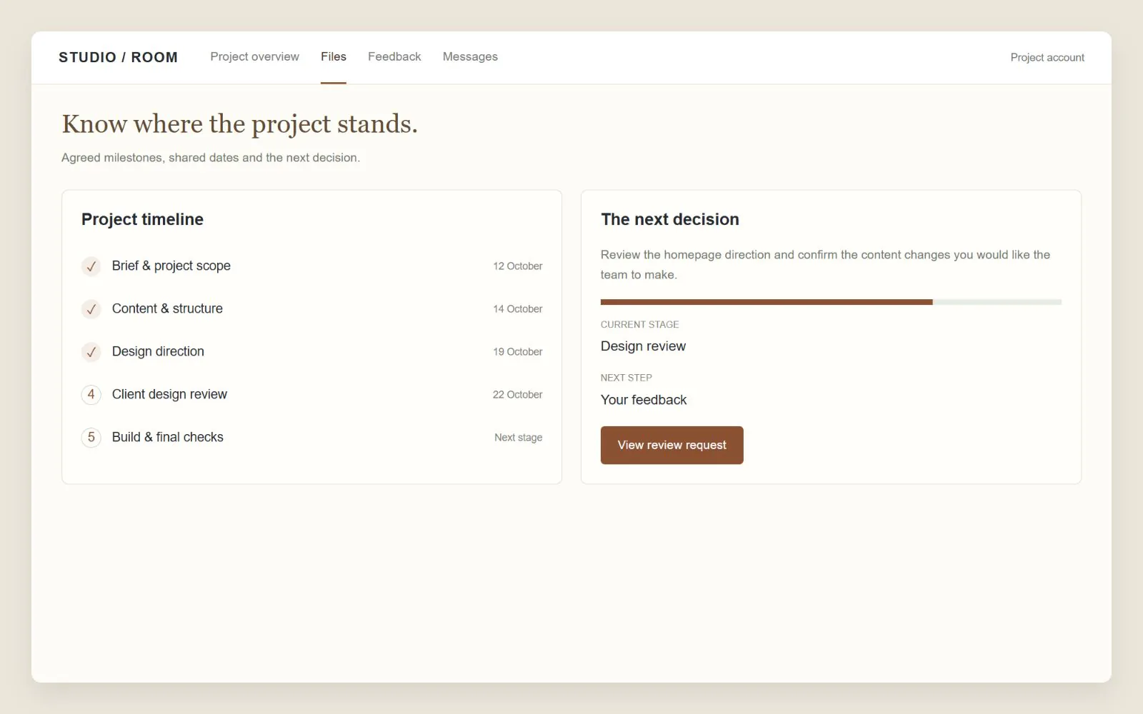Switch to the Files tab

point(334,56)
